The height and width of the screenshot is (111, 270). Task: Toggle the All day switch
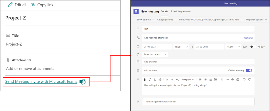[x=253, y=47]
